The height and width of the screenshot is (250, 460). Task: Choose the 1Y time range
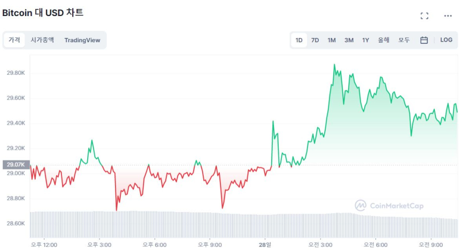[365, 40]
